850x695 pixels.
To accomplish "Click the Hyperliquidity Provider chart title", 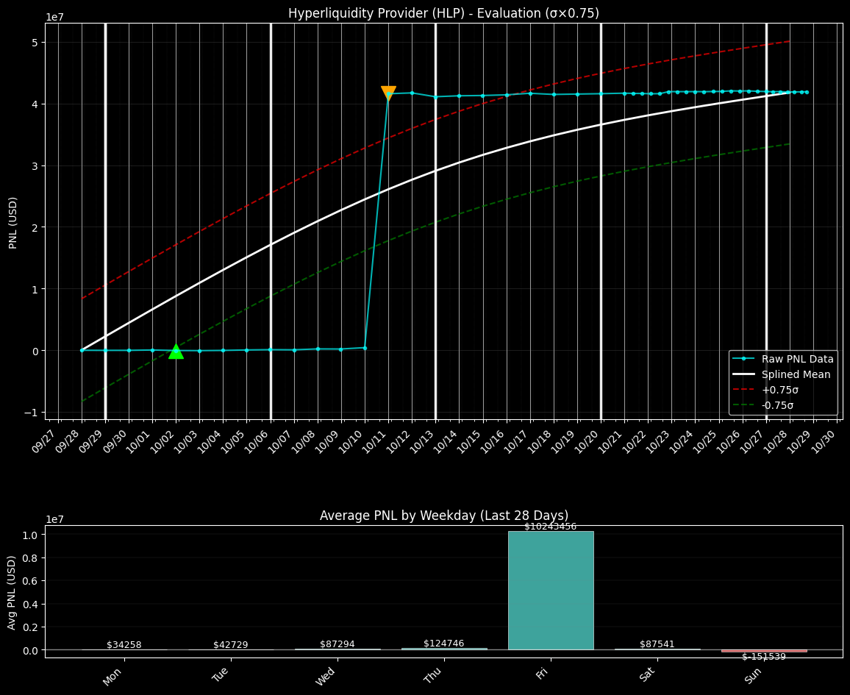I will (443, 13).
